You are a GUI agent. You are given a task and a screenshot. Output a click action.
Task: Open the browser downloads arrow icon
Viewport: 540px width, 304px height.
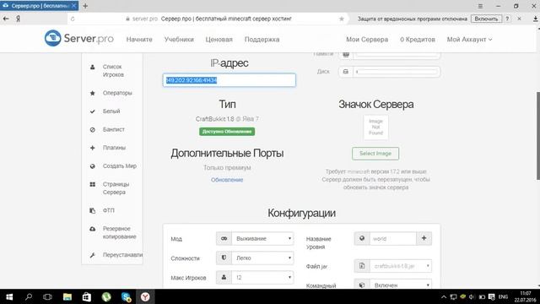pyautogui.click(x=535, y=19)
